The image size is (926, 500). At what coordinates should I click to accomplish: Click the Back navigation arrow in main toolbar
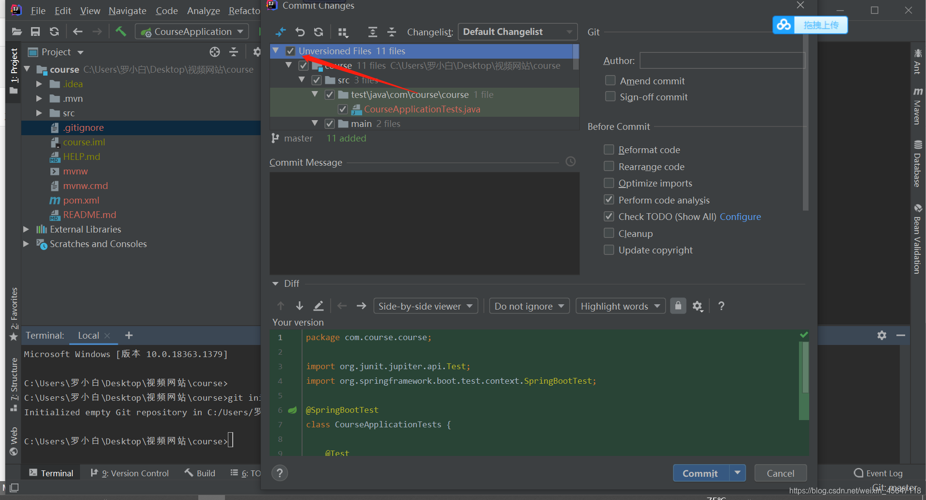click(x=78, y=32)
